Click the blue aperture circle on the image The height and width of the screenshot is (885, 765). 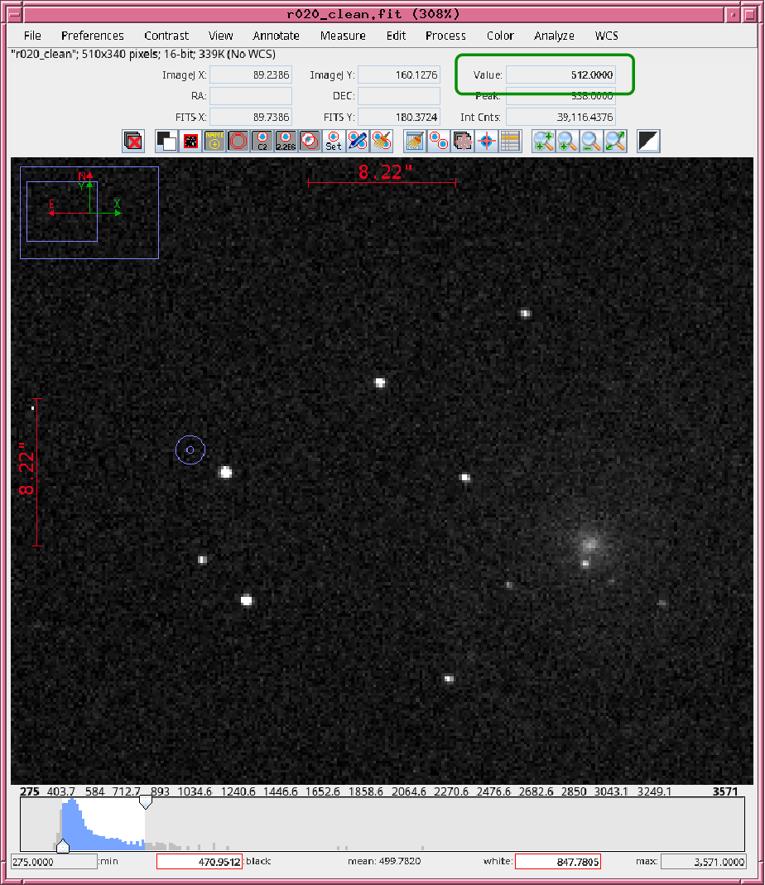tap(190, 450)
